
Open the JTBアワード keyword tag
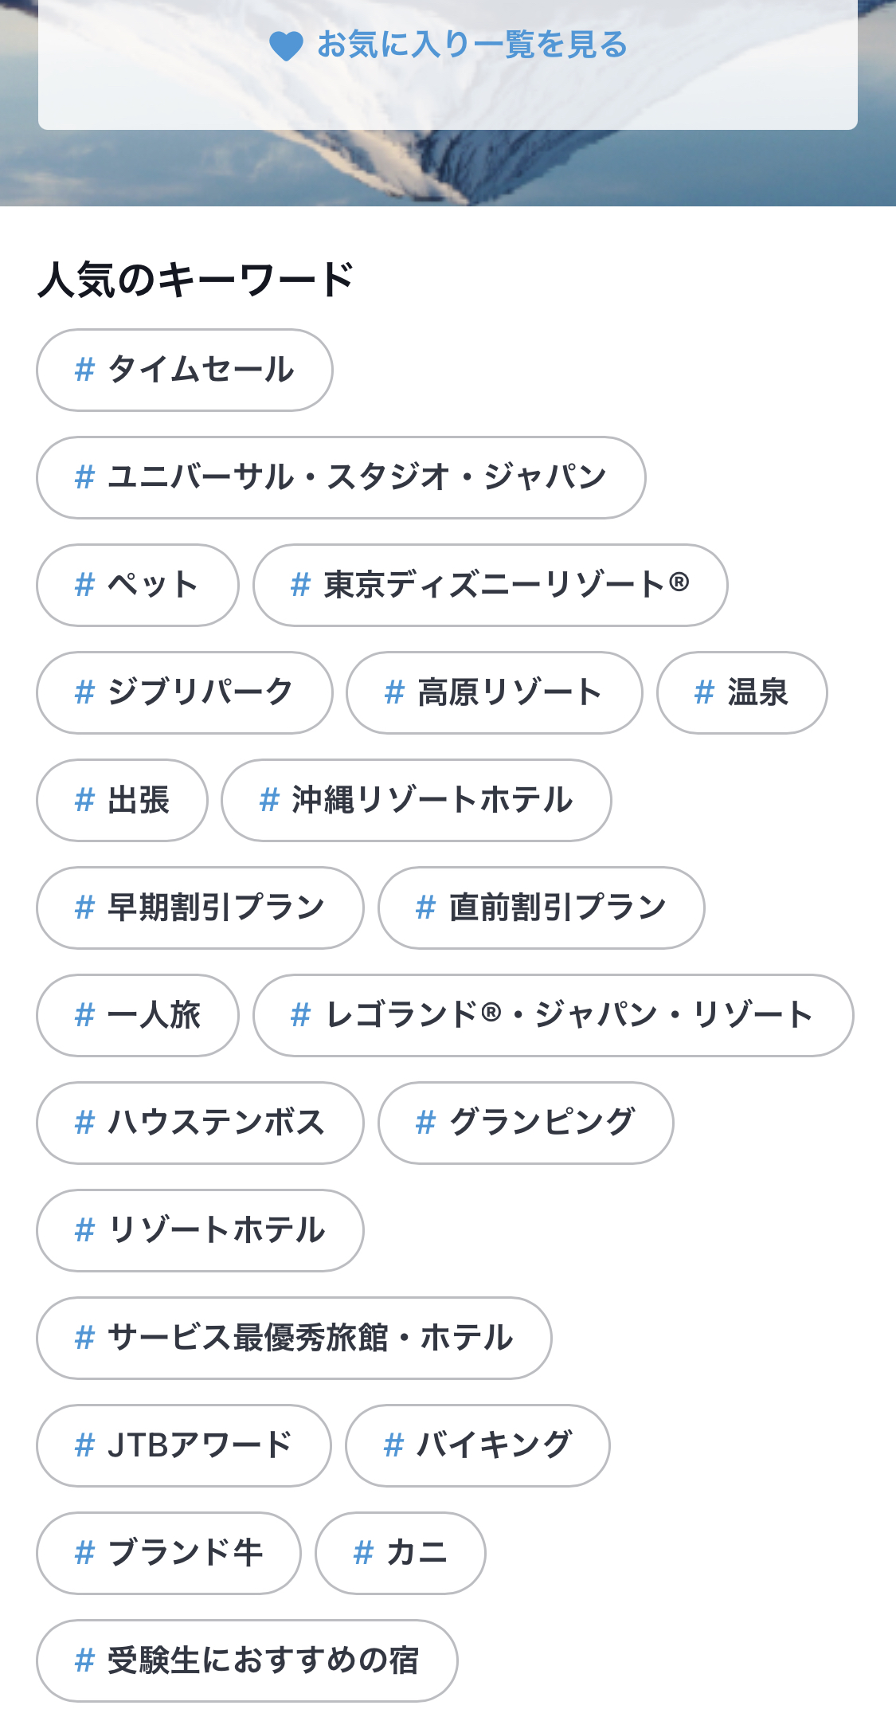(183, 1445)
